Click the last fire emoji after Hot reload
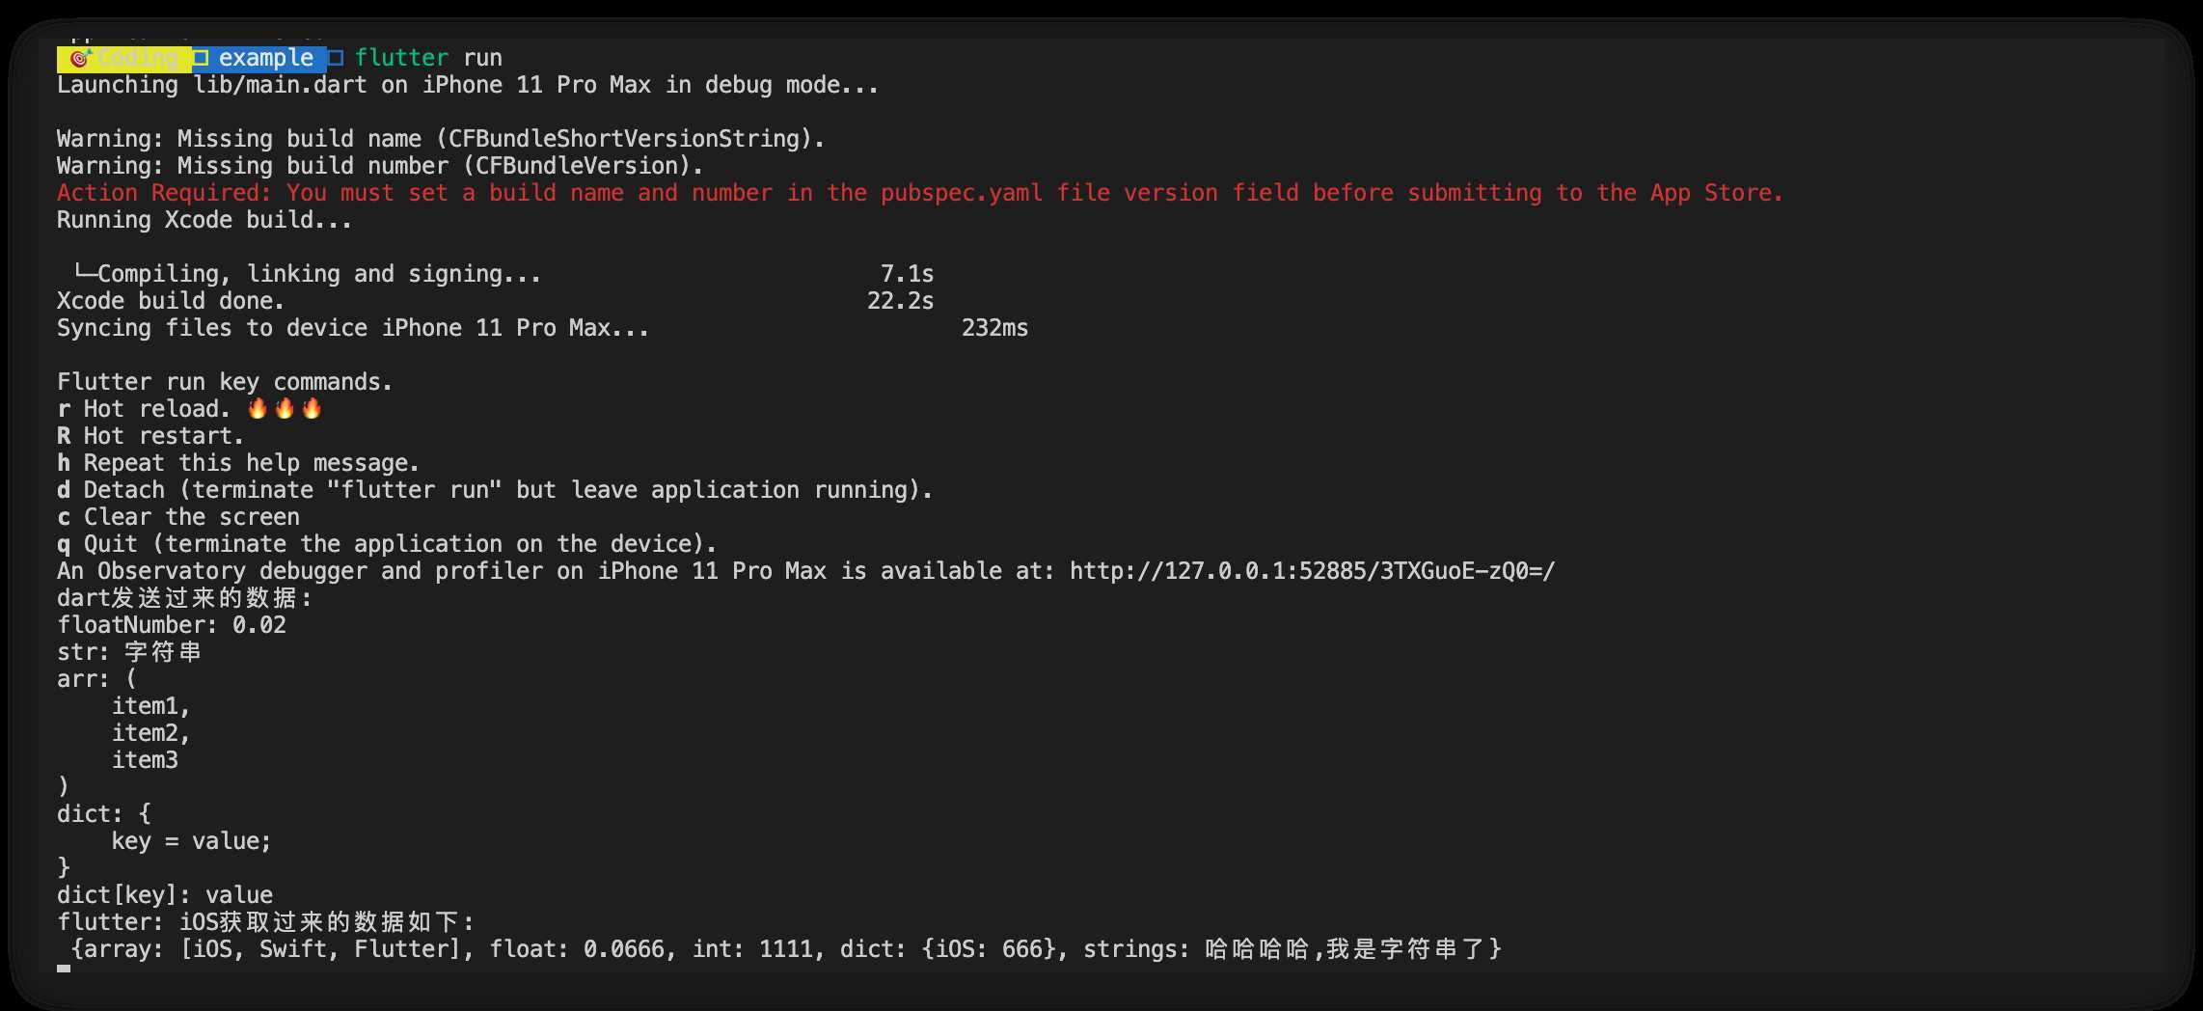The height and width of the screenshot is (1011, 2203). 312,409
